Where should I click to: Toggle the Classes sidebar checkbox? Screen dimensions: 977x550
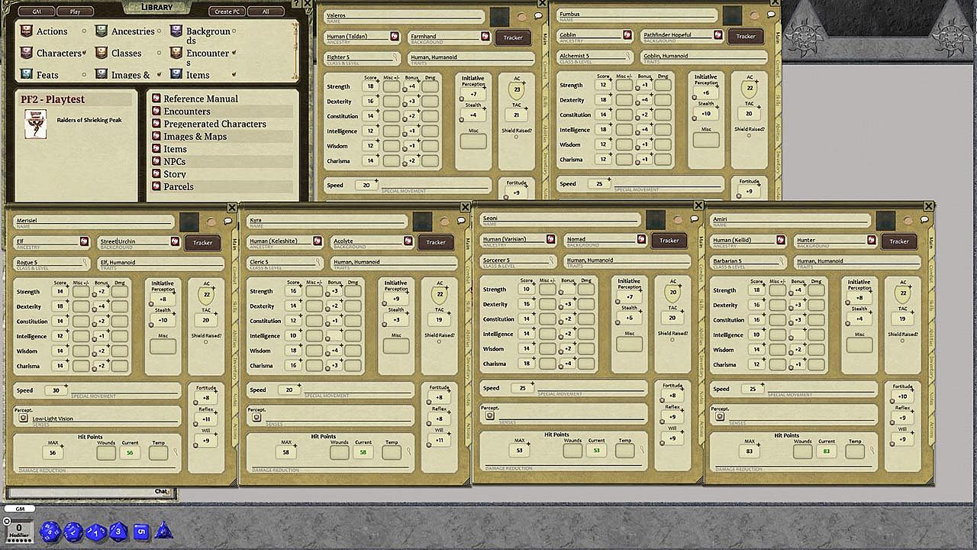159,53
